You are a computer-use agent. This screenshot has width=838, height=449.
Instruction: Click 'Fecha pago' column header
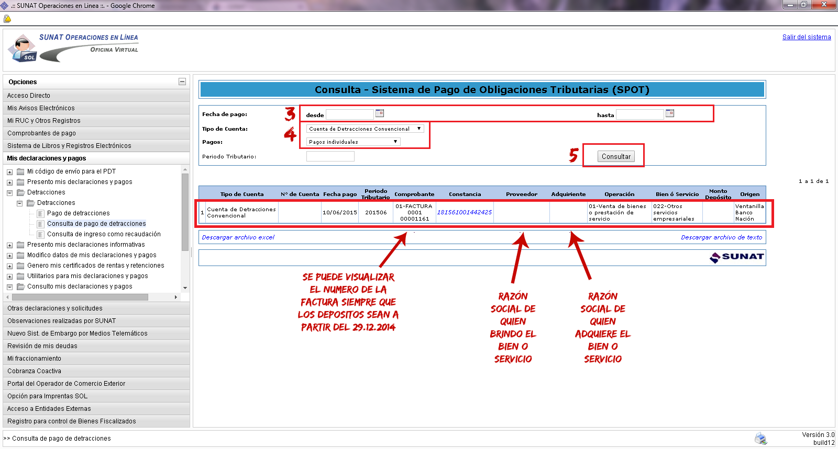(x=340, y=194)
